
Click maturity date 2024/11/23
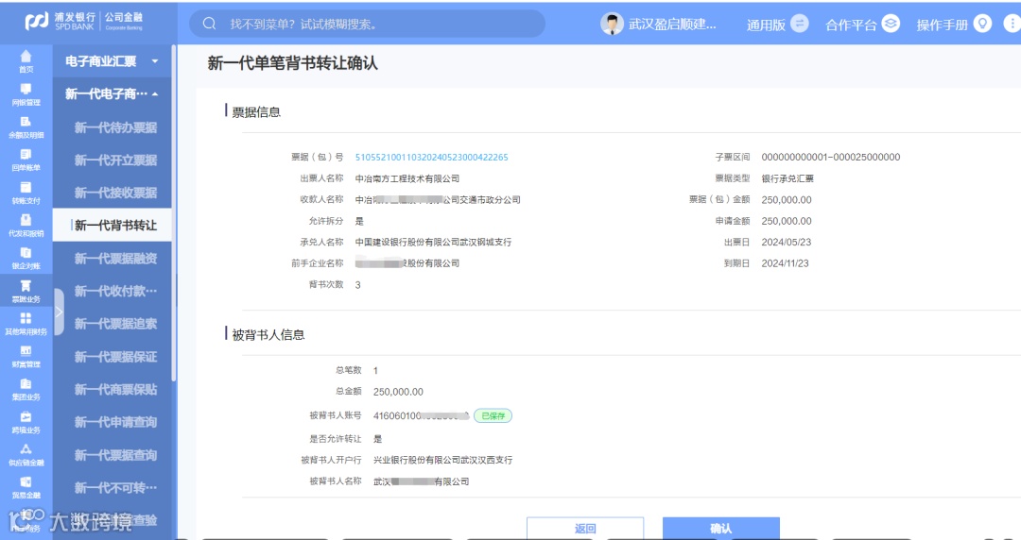coord(785,263)
